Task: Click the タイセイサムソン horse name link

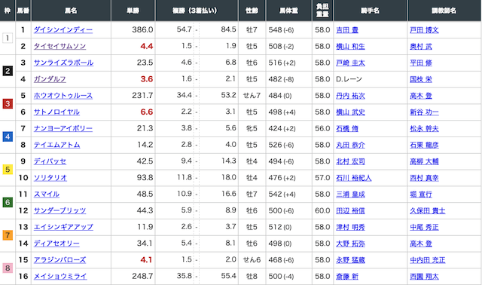Action: click(x=59, y=46)
